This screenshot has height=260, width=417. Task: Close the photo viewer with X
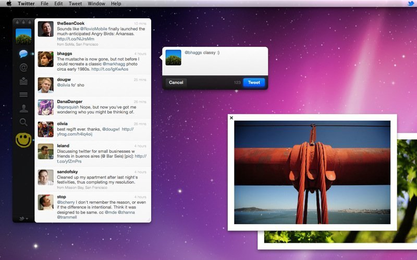click(x=231, y=118)
